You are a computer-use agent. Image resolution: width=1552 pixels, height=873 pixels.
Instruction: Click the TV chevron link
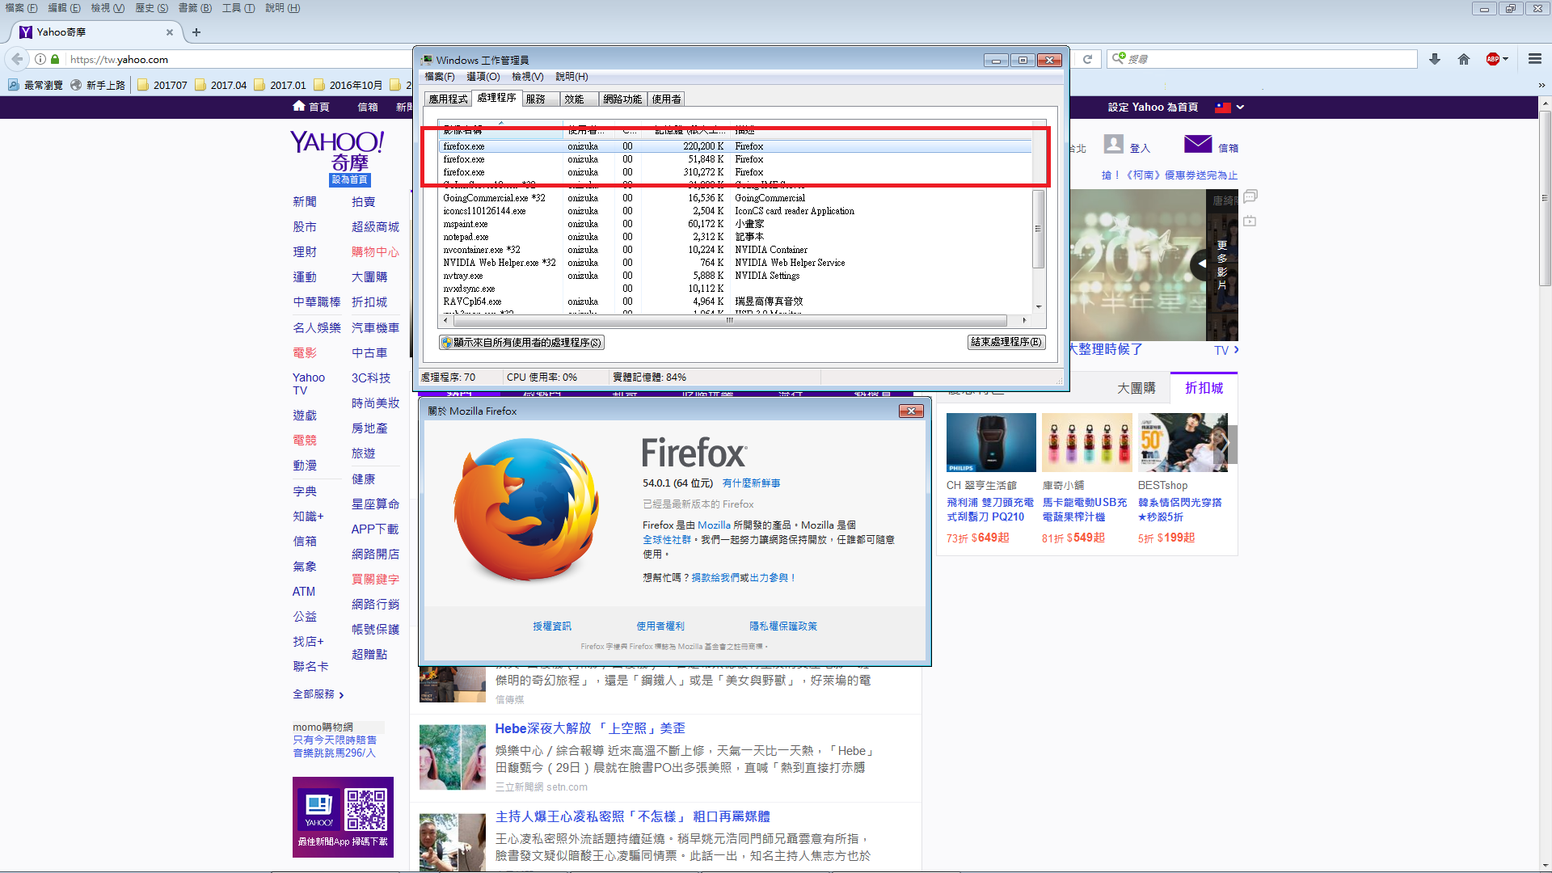point(1226,350)
